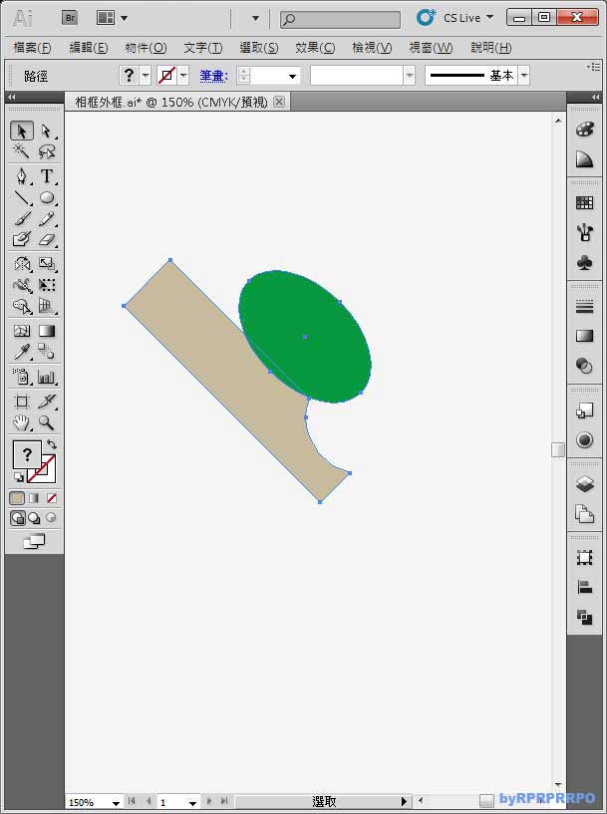Select the Paintbrush tool
This screenshot has width=607, height=814.
(22, 218)
